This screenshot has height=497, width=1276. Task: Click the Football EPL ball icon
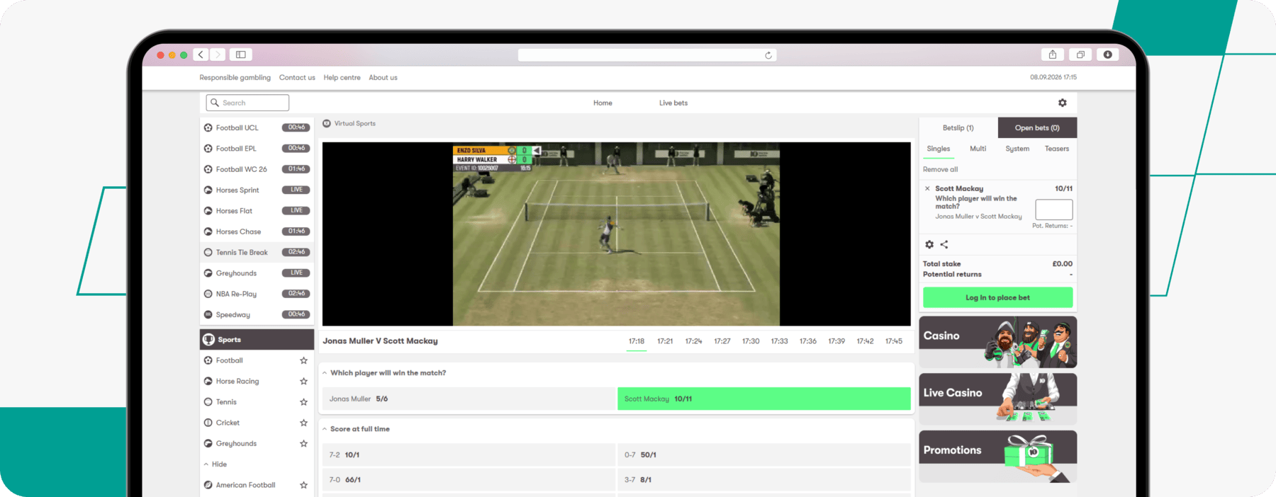click(x=208, y=149)
